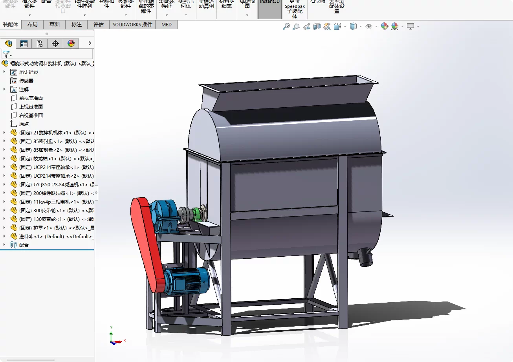Switch to the 草图 tab
This screenshot has width=513, height=362.
[55, 24]
